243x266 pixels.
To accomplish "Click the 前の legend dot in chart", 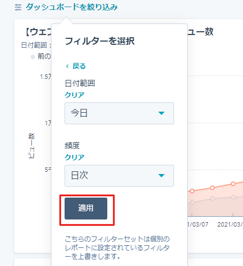I will (x=33, y=57).
